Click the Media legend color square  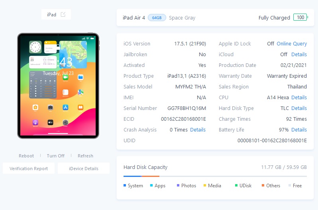coord(205,185)
